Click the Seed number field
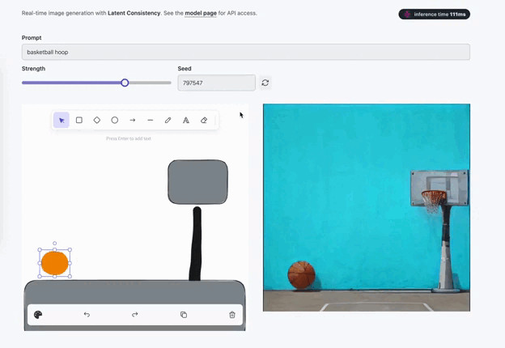Viewport: 505px width, 348px height. [x=216, y=83]
